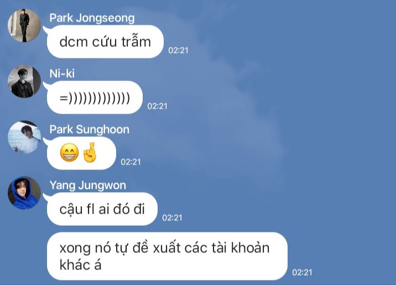Tap the "dcm cứu trẫm" message bubble
This screenshot has height=285, width=396.
pos(105,41)
